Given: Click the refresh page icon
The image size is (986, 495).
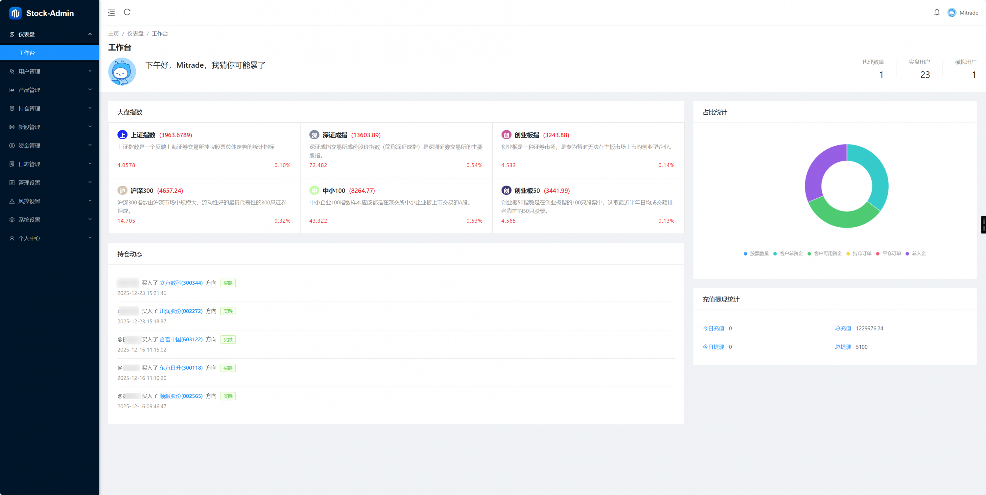Looking at the screenshot, I should click(x=127, y=12).
